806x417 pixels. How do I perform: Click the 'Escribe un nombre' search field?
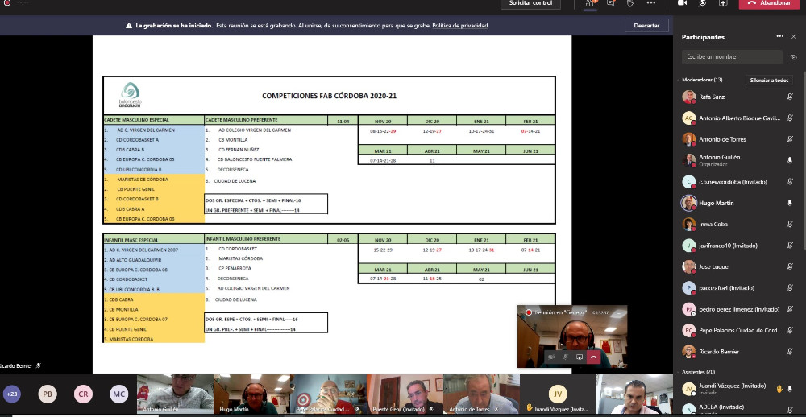click(x=732, y=57)
